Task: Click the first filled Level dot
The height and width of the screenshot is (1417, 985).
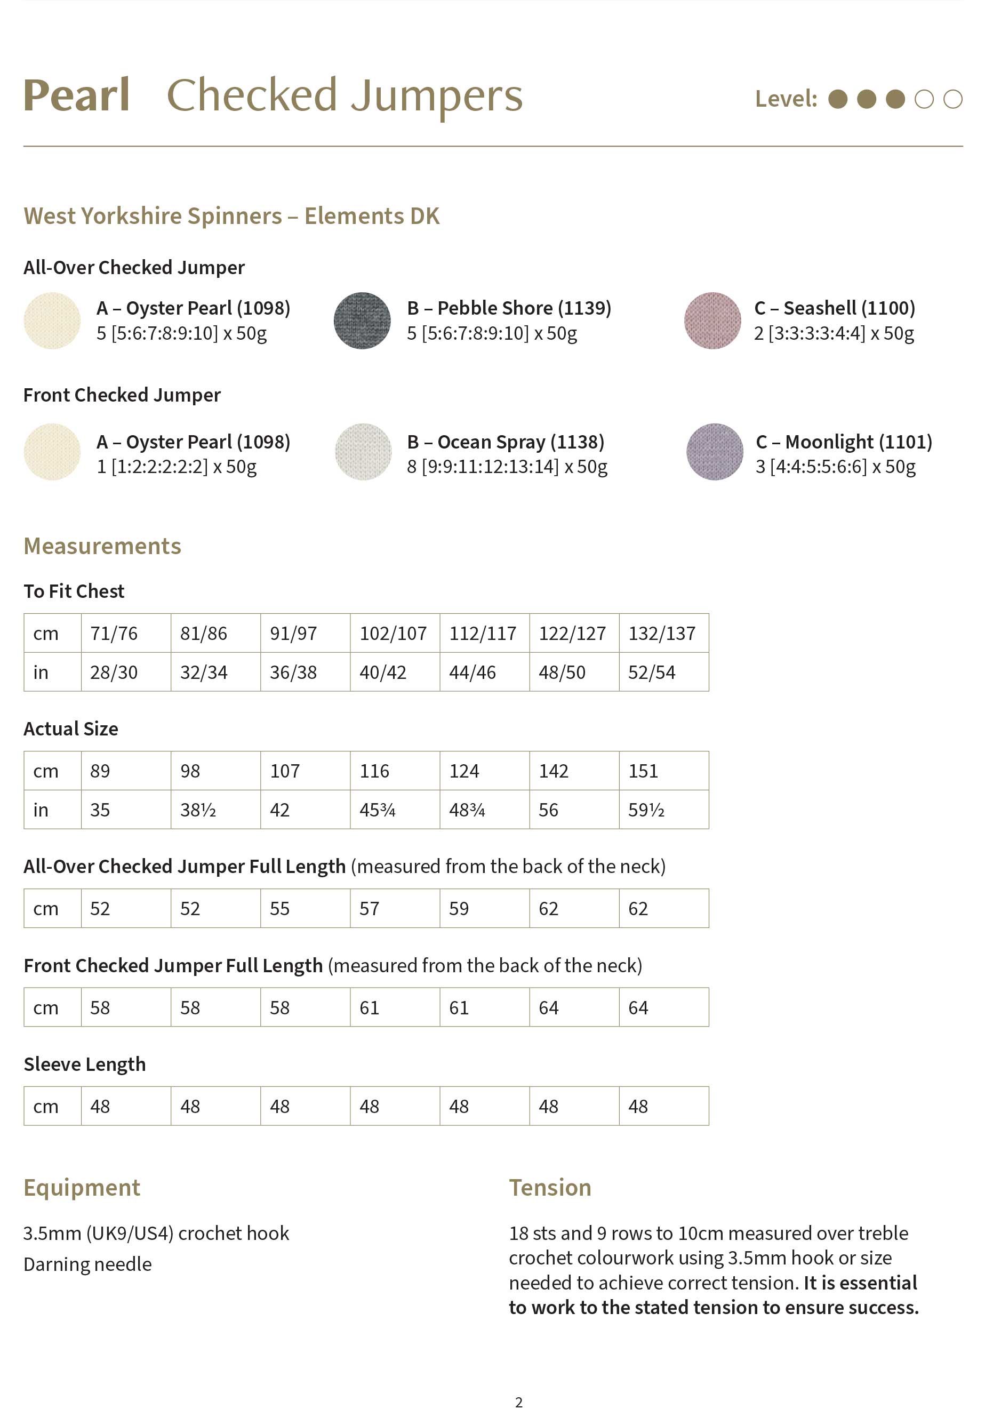Action: point(837,99)
